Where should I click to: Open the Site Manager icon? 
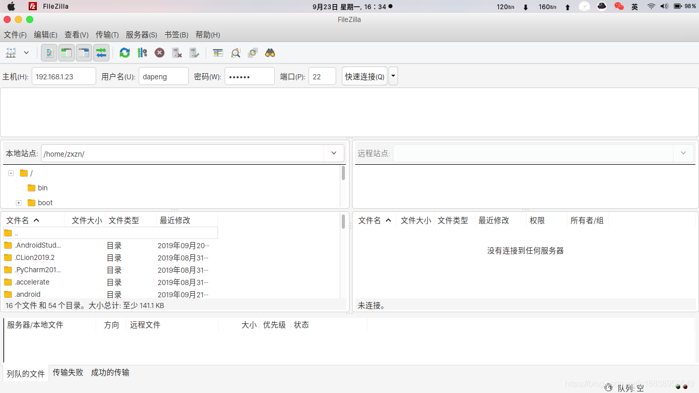(11, 53)
